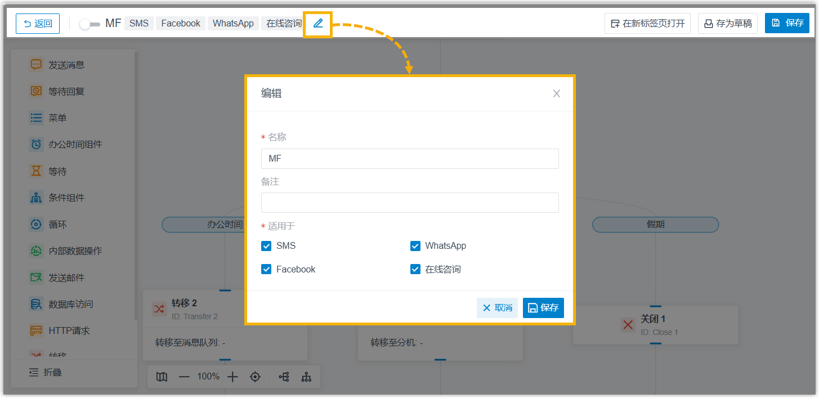Image resolution: width=819 pixels, height=398 pixels.
Task: Uncheck the SMS checkbox
Action: tap(266, 246)
